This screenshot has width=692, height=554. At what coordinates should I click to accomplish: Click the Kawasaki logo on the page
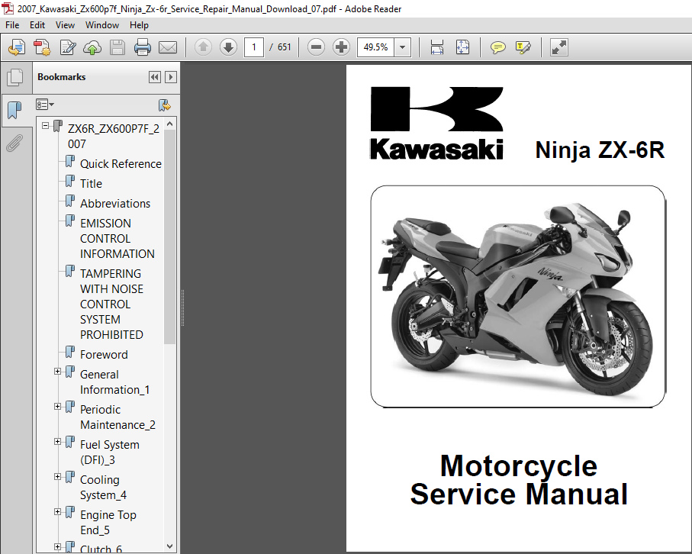click(436, 123)
